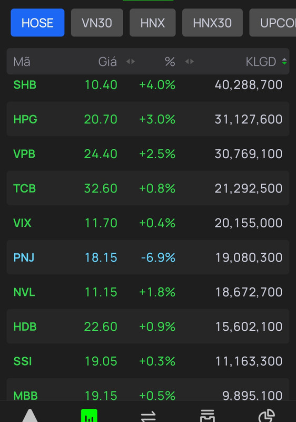The height and width of the screenshot is (422, 296).
Task: Open the market chart icon in bottom bar
Action: pos(89,416)
